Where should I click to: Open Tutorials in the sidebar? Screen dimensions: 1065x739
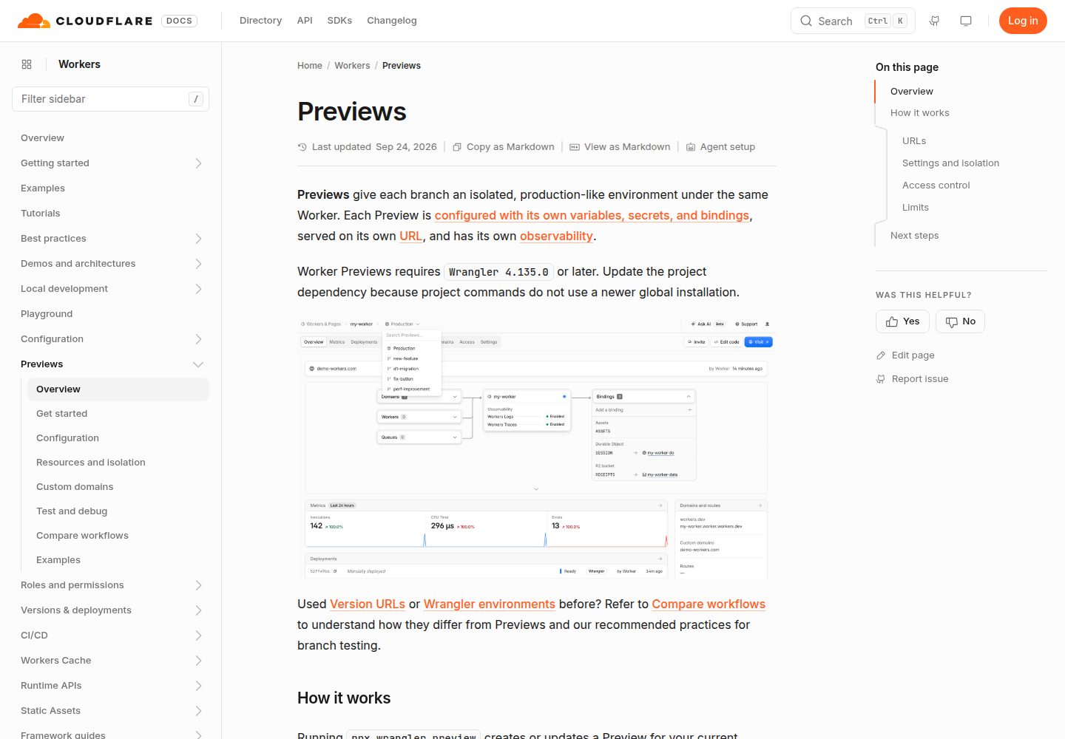(41, 214)
